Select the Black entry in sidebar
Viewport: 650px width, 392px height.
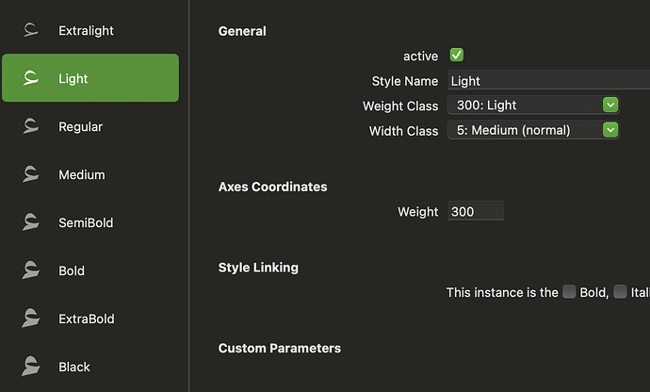[90, 367]
